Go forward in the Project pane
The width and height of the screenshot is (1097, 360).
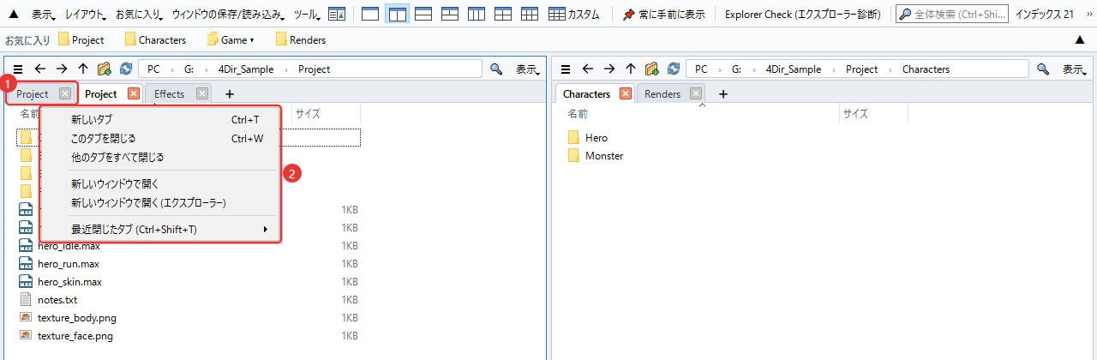pyautogui.click(x=62, y=69)
